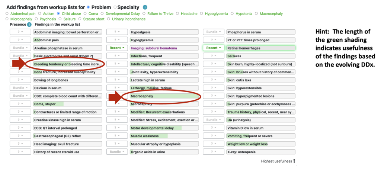Open presence dropdown for Muscle weakness

click(117, 136)
